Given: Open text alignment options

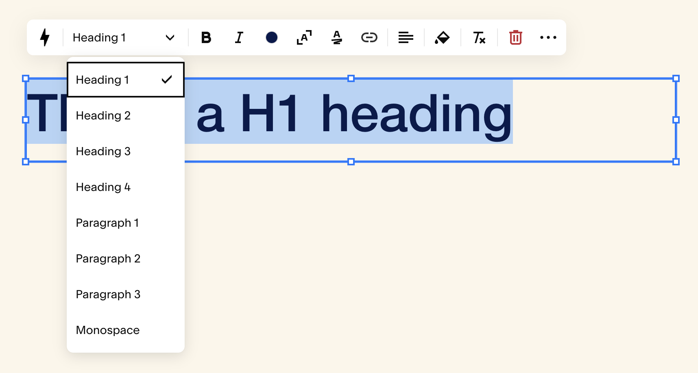Looking at the screenshot, I should pyautogui.click(x=406, y=37).
